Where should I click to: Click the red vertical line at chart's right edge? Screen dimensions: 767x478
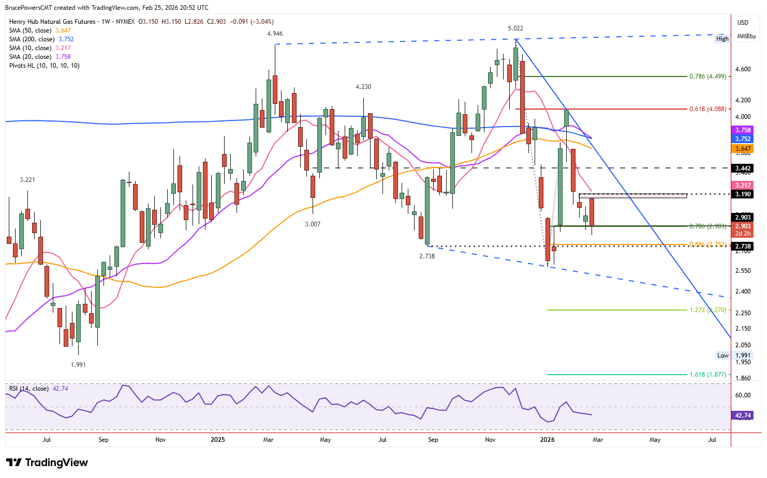(x=731, y=230)
